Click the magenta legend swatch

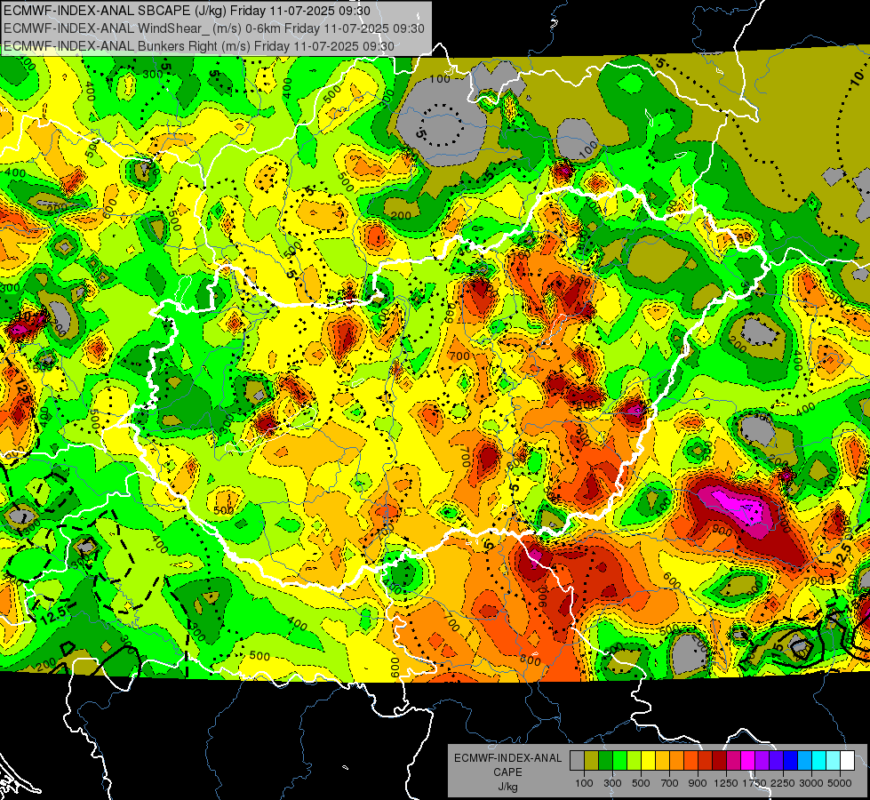click(748, 761)
